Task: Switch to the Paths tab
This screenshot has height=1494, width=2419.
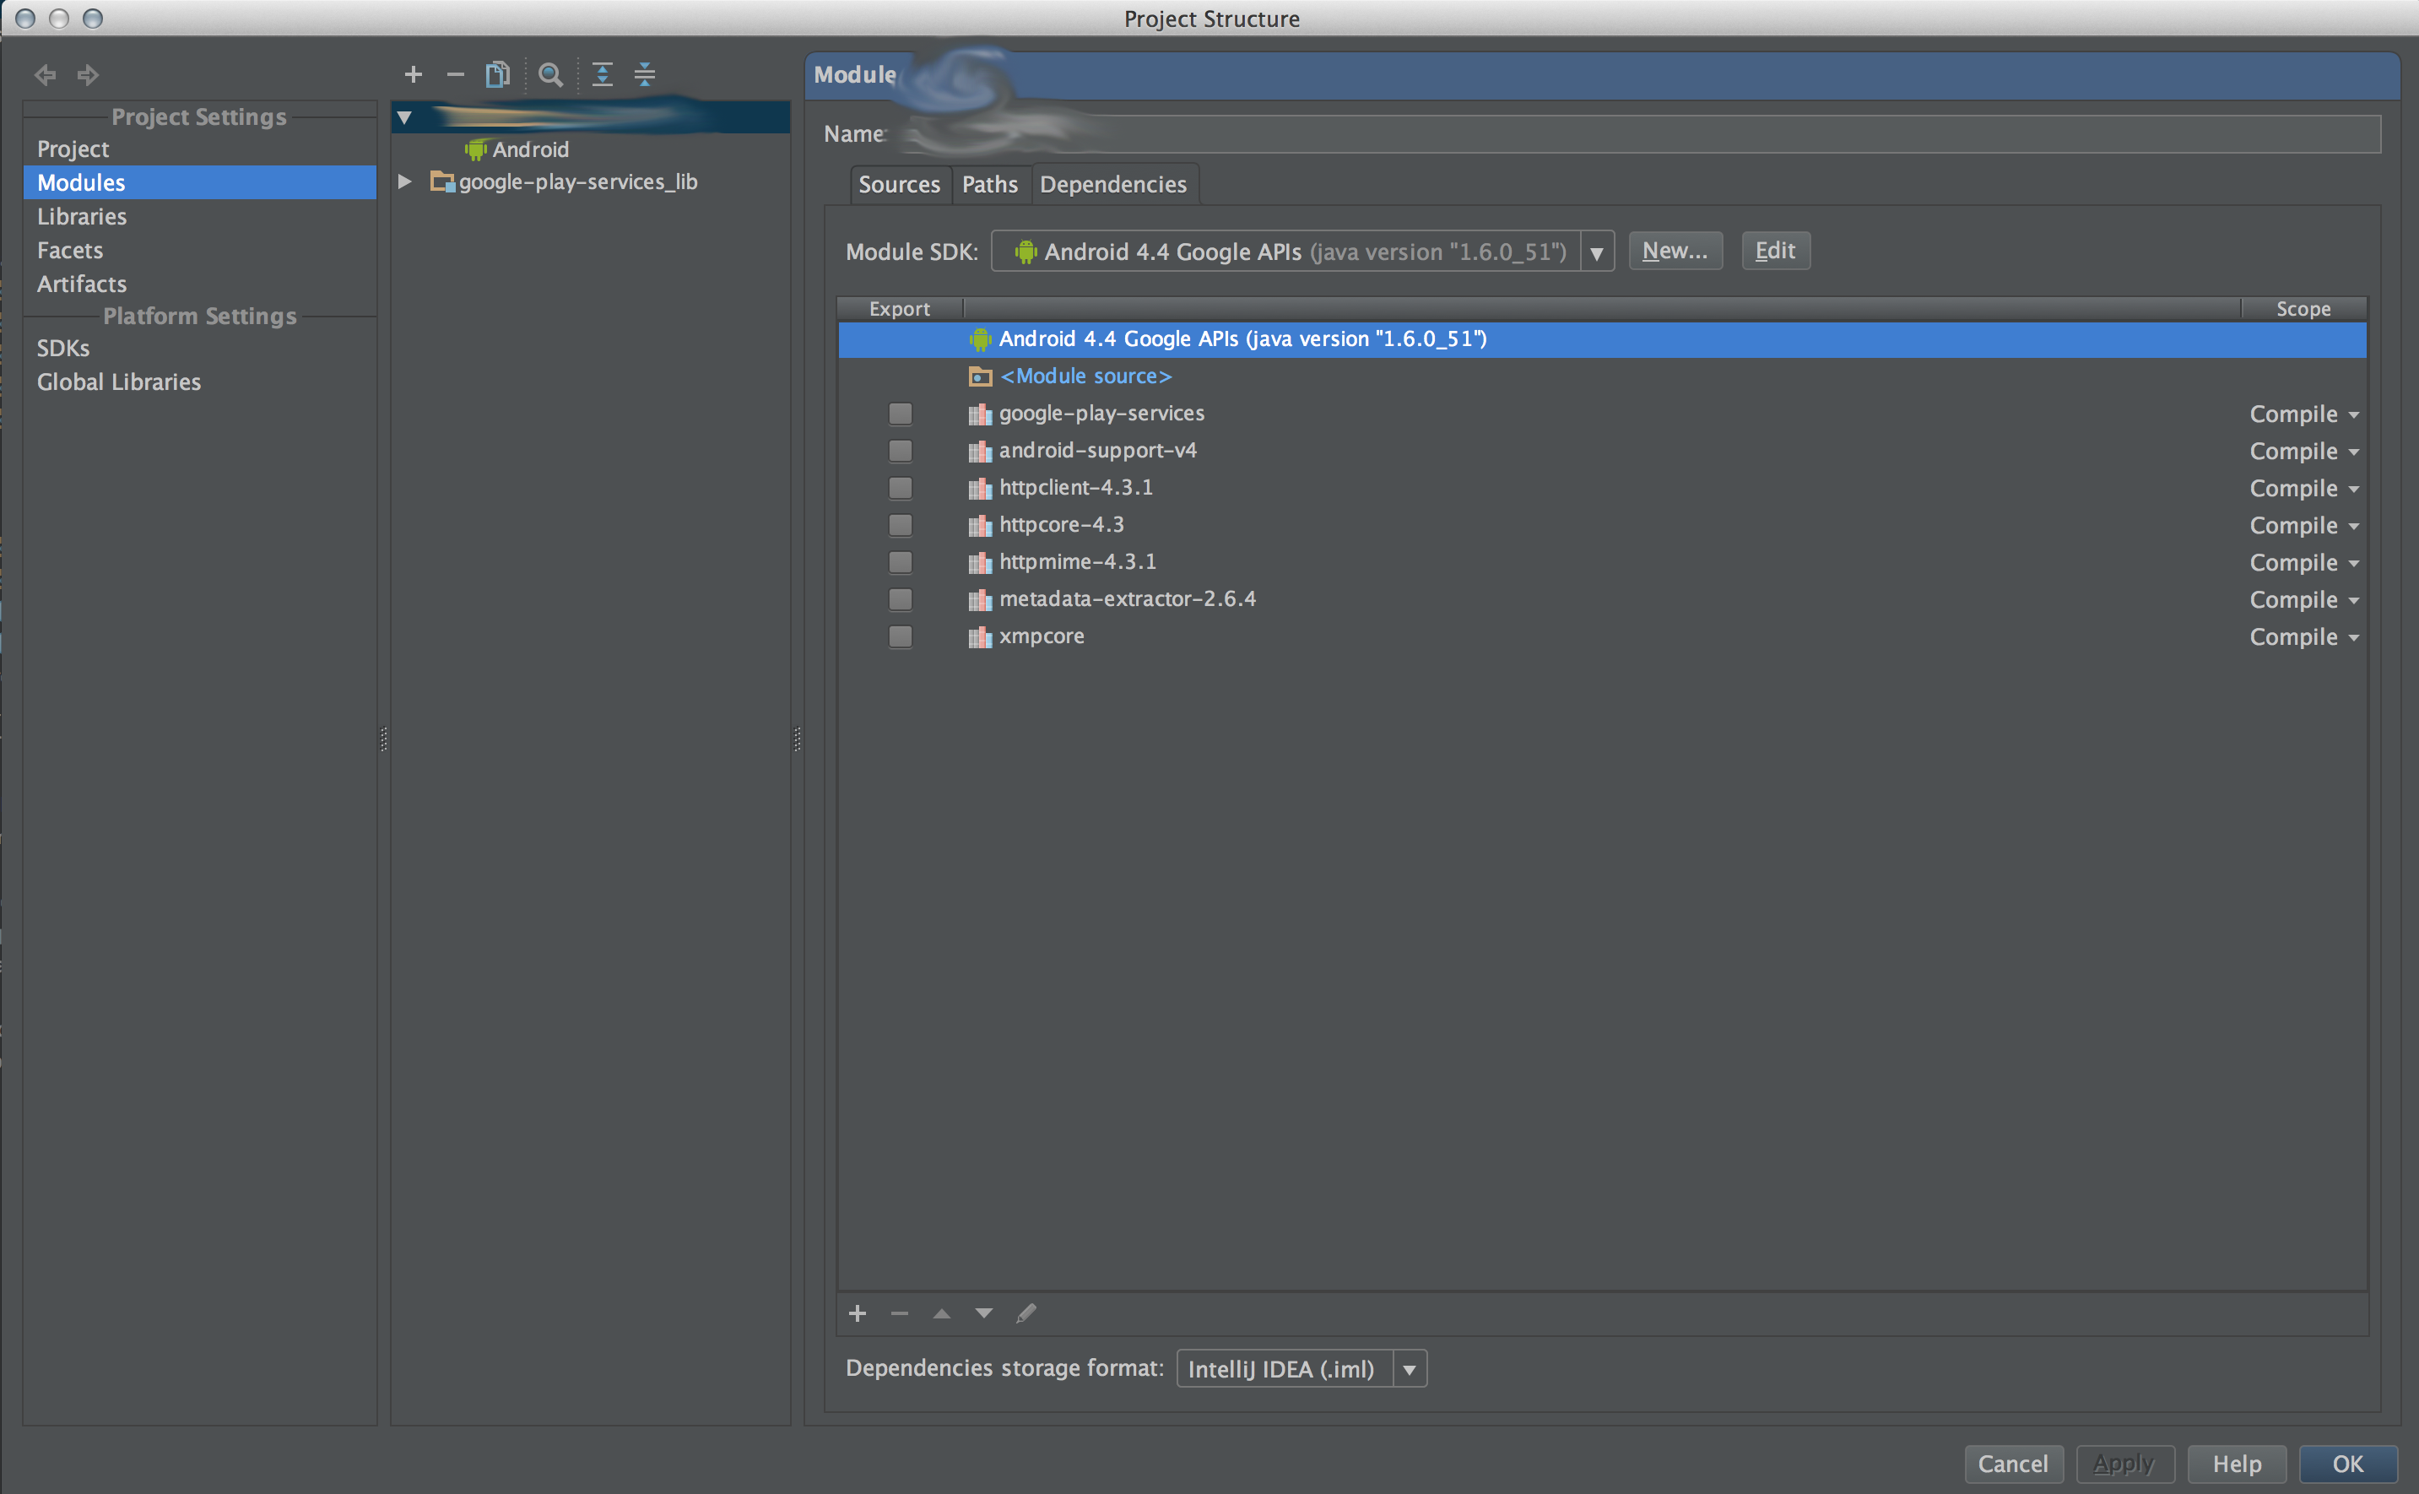Action: point(990,185)
